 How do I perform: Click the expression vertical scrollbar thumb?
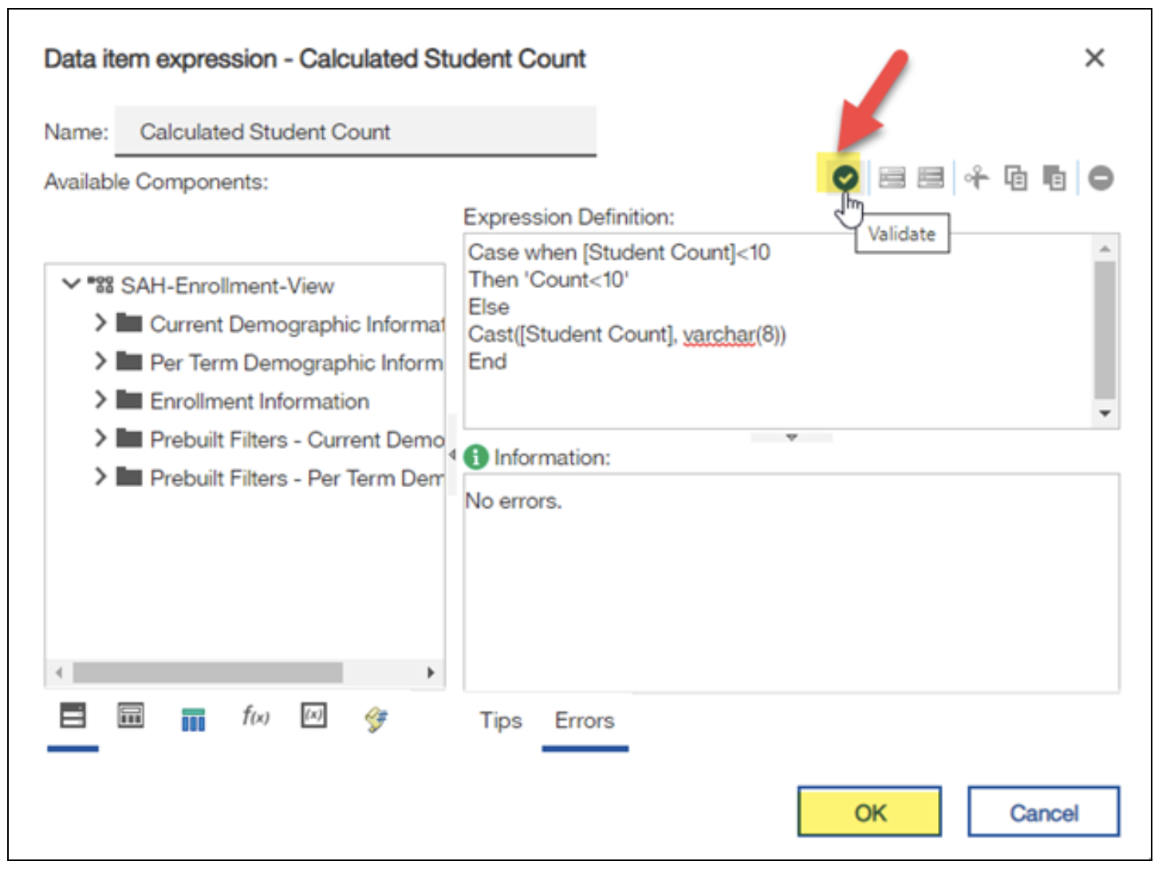click(1105, 330)
